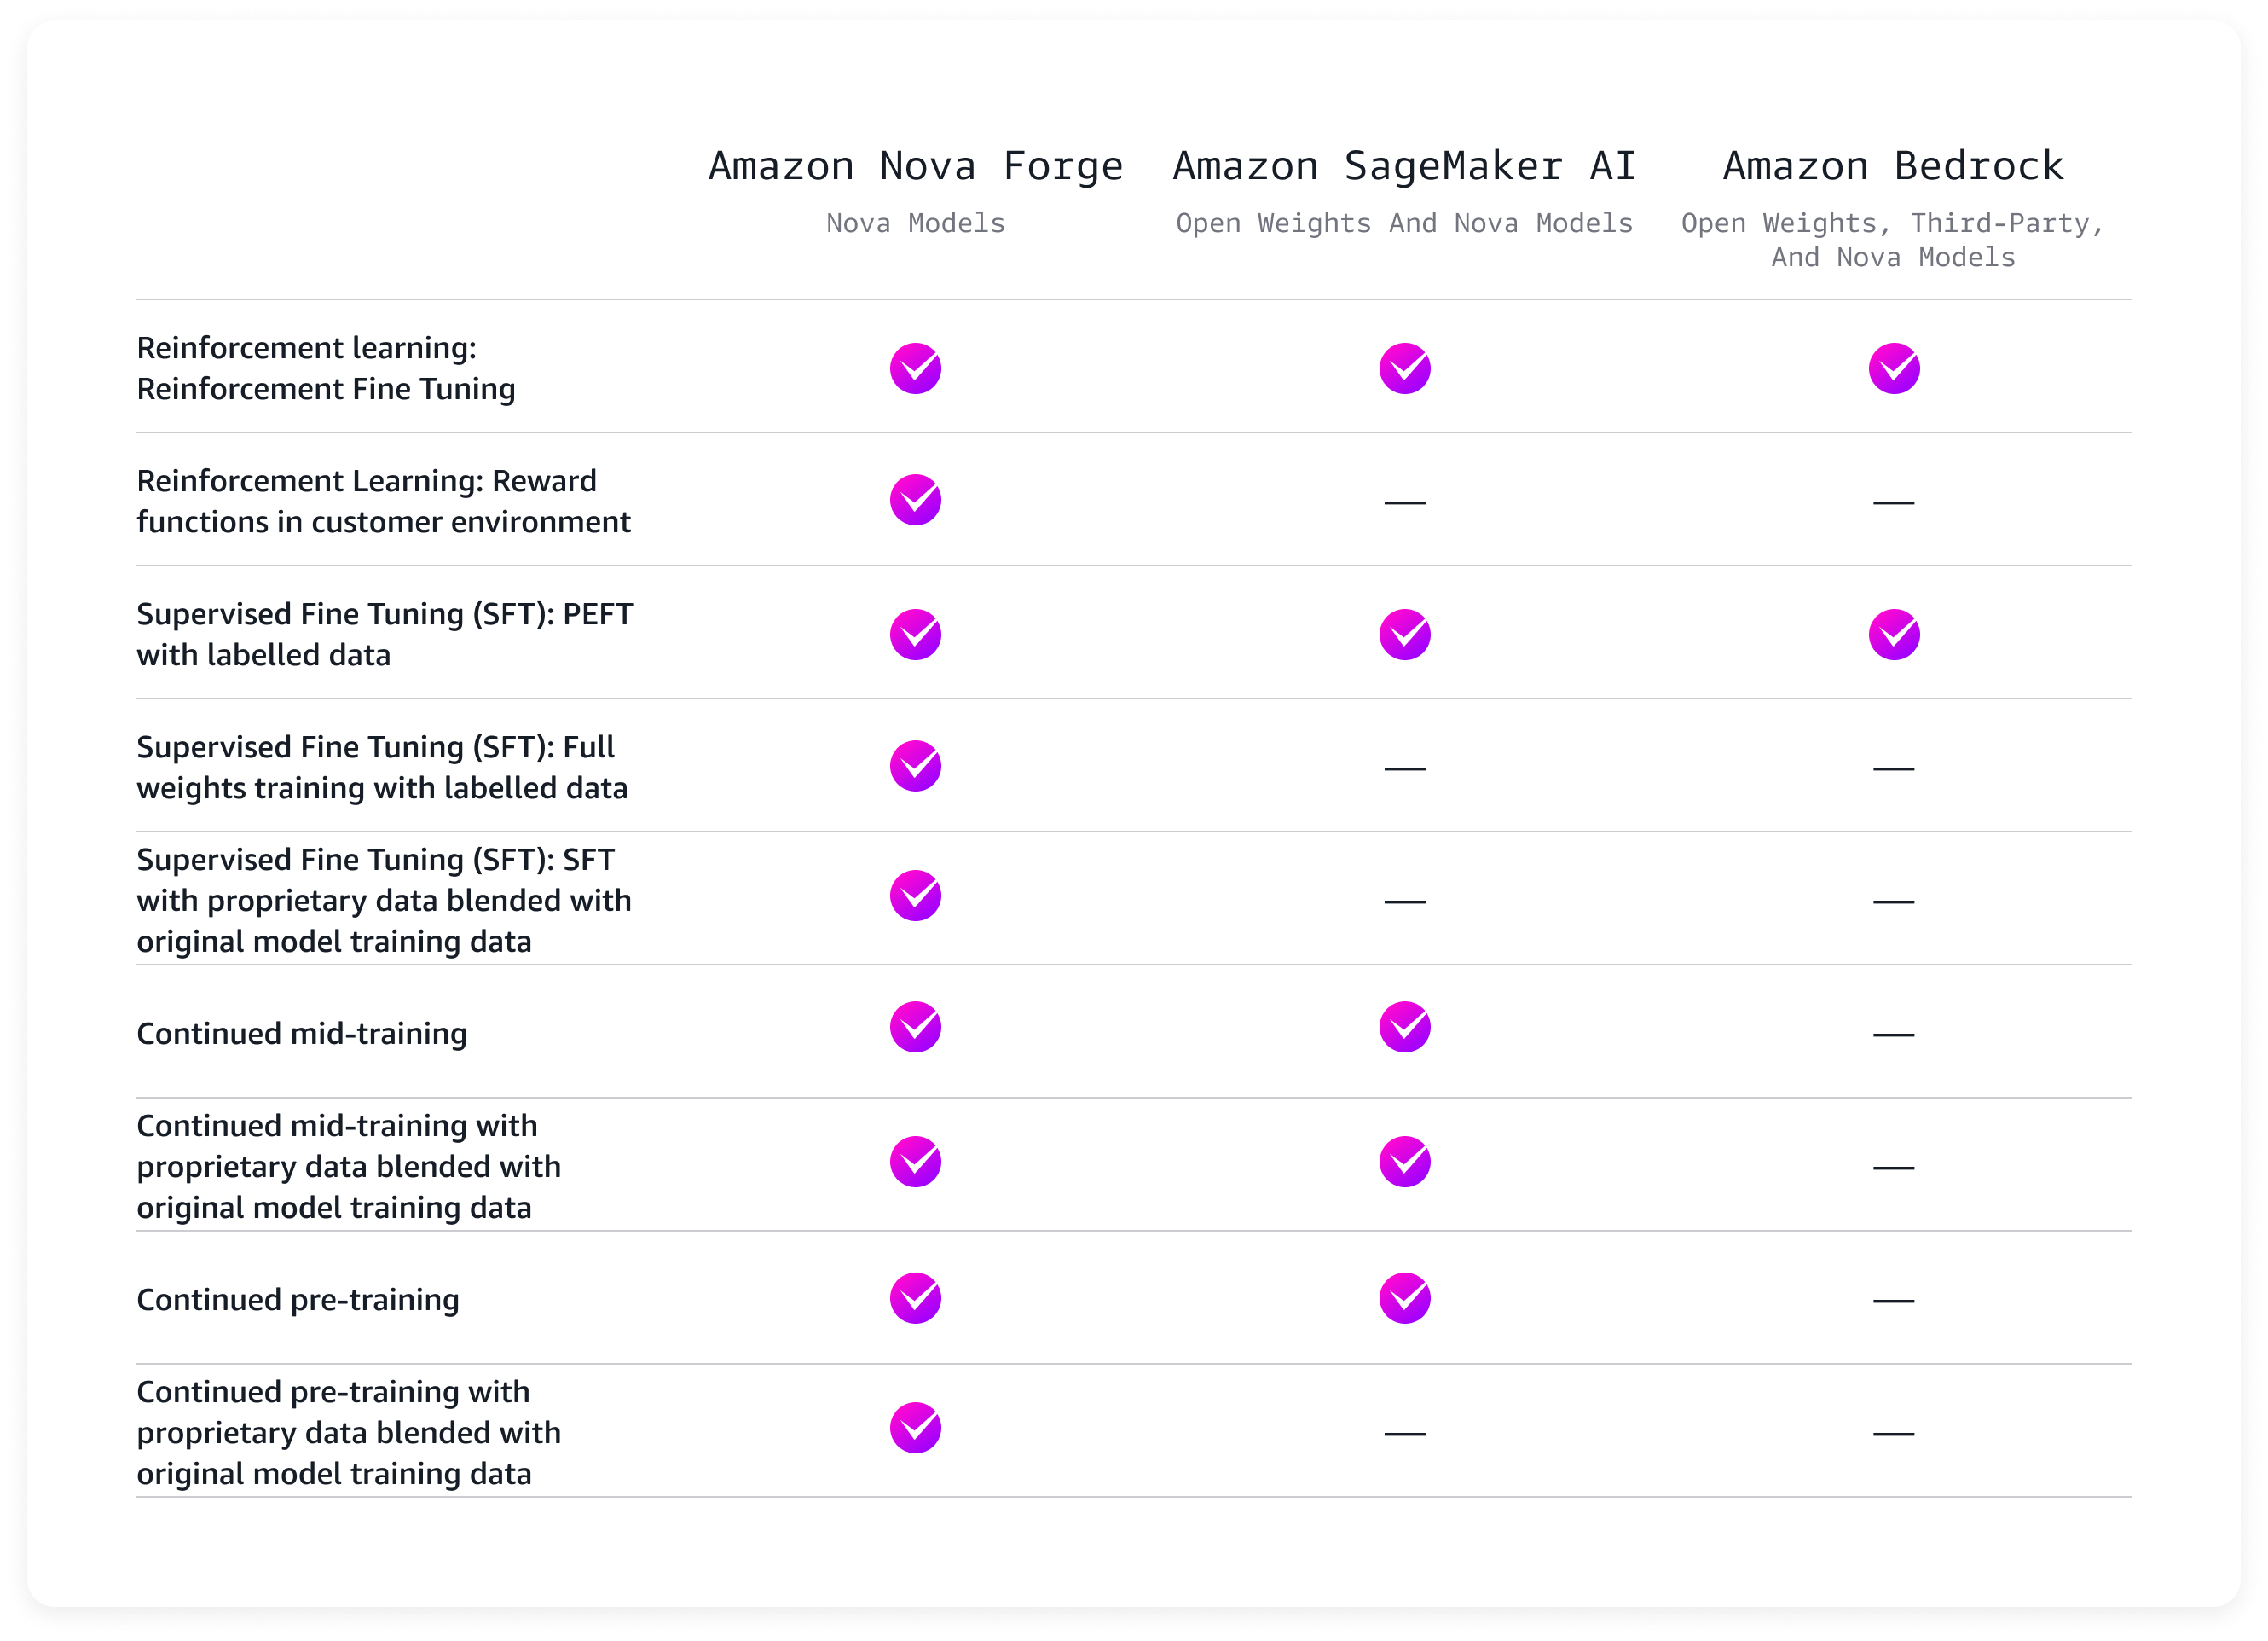2268x1641 pixels.
Task: Click Nova Forge reward functions checkmark
Action: 915,501
